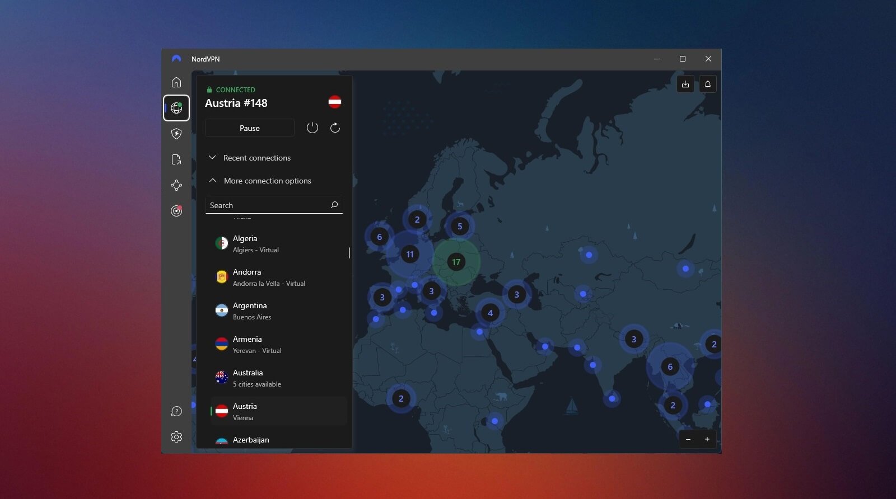Click the search magnifier icon
The height and width of the screenshot is (499, 896).
tap(334, 205)
